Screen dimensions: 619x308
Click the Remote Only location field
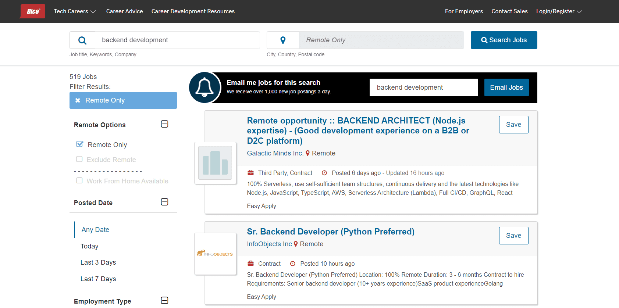click(x=381, y=40)
